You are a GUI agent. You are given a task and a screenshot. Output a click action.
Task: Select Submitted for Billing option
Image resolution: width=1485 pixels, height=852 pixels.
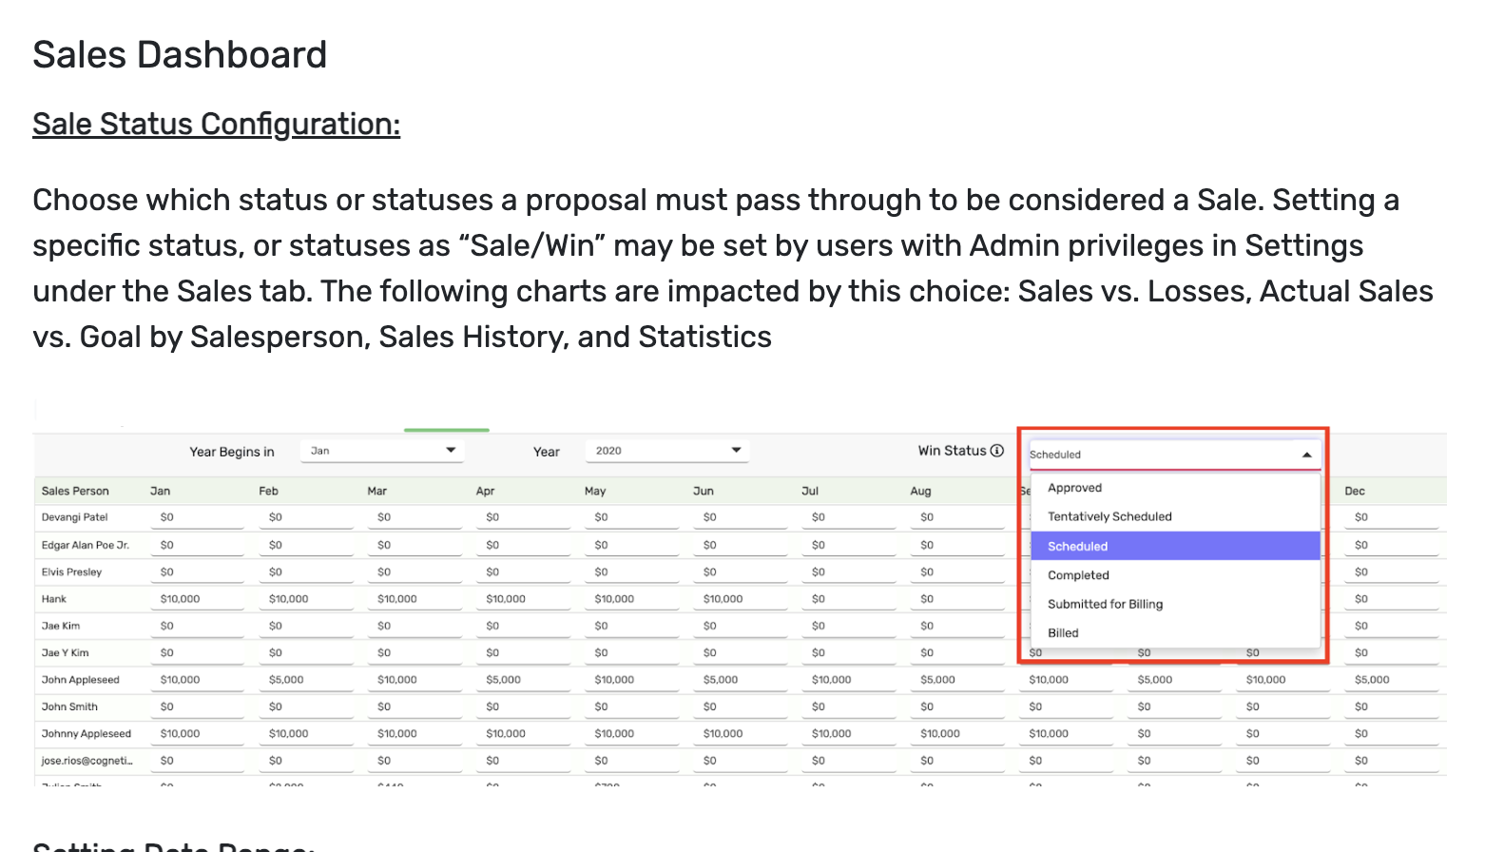[1105, 604]
